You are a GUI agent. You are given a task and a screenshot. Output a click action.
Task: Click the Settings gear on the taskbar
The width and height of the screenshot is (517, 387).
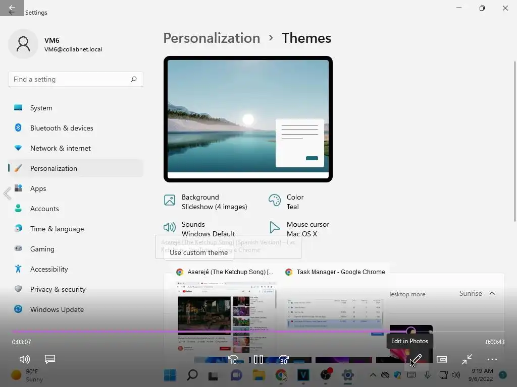pyautogui.click(x=347, y=375)
